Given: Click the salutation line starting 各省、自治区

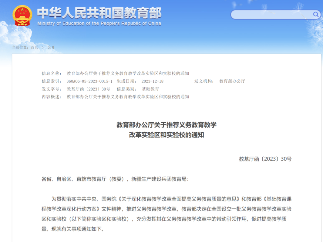Looking at the screenshot, I should 115,179.
